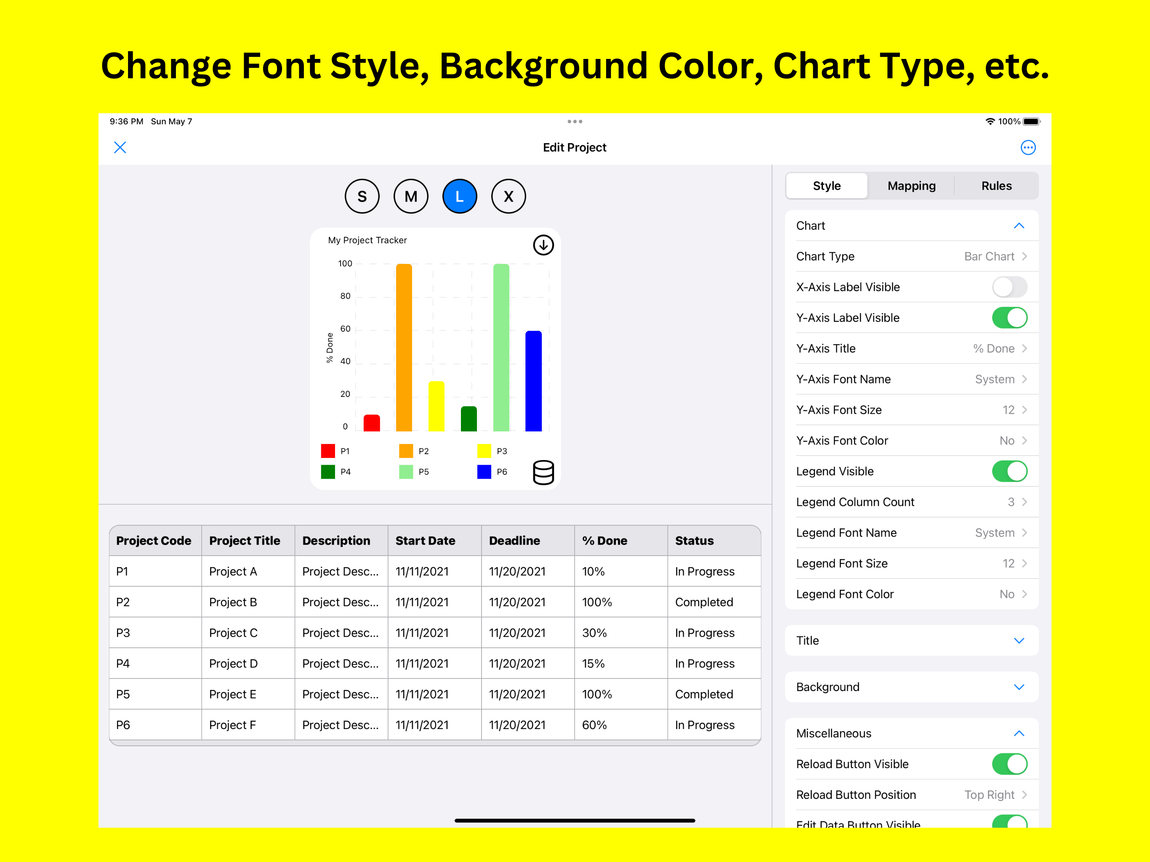Select the P4 project code cell
Viewport: 1150px width, 862px height.
click(155, 663)
